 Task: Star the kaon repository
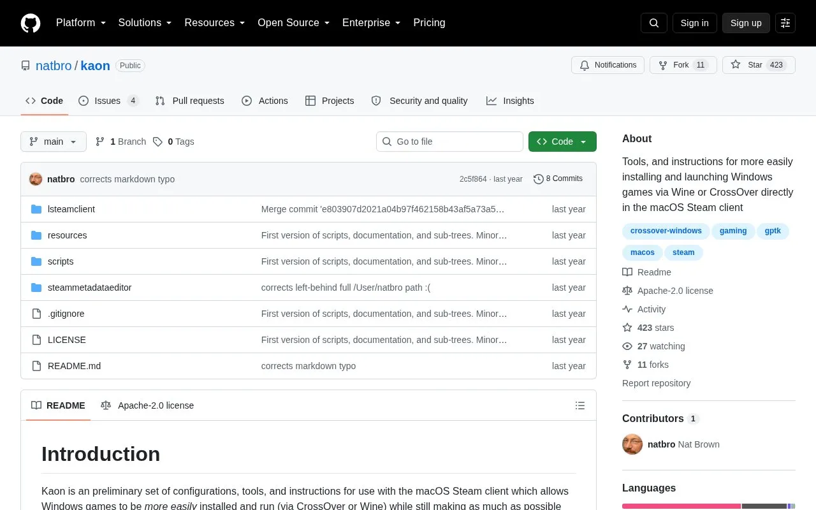pos(759,65)
